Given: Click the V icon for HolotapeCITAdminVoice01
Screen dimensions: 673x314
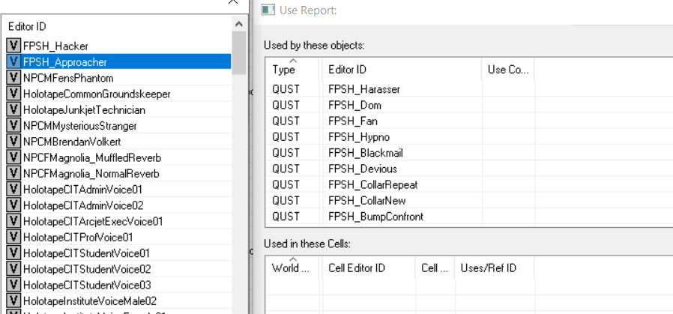Looking at the screenshot, I should [x=13, y=189].
